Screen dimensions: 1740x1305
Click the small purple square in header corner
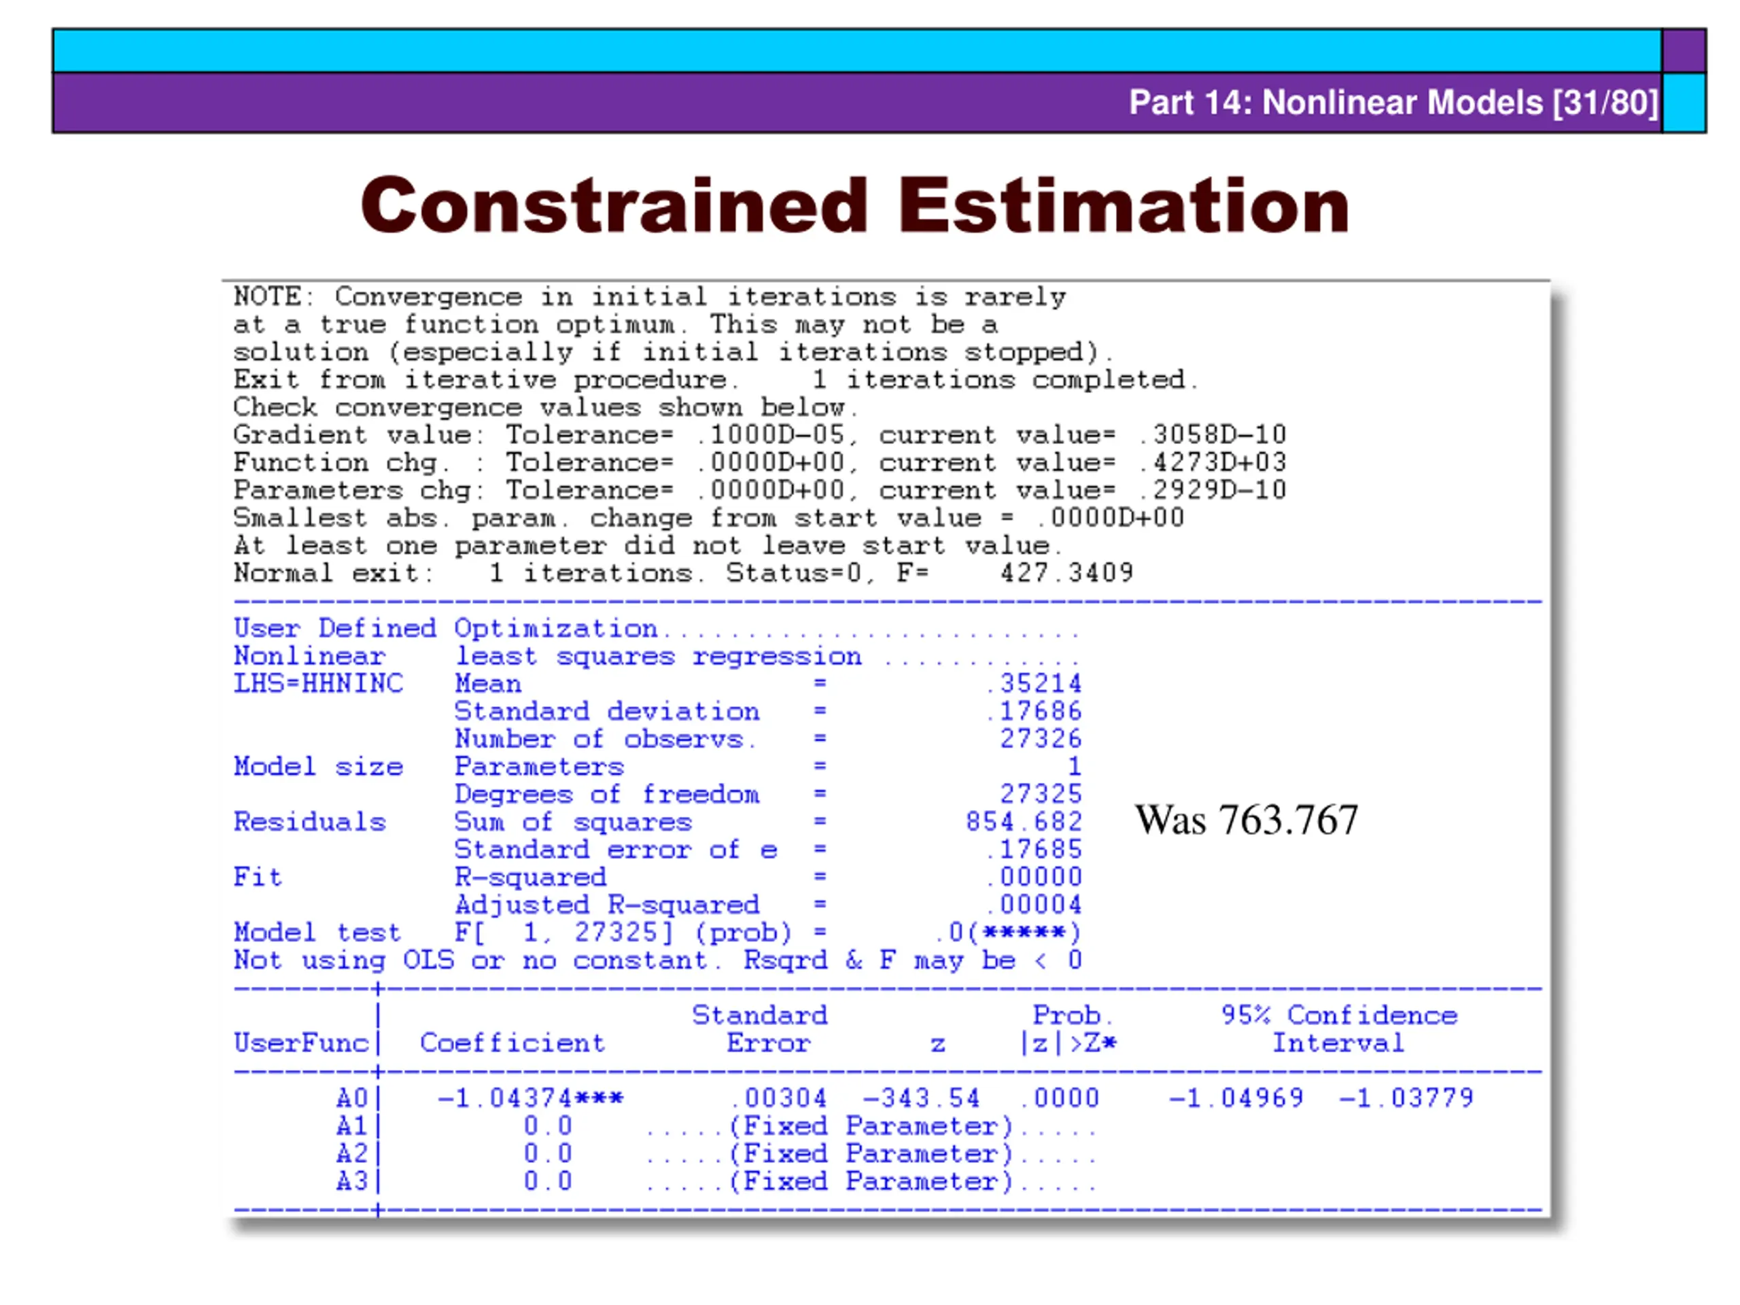[1684, 51]
